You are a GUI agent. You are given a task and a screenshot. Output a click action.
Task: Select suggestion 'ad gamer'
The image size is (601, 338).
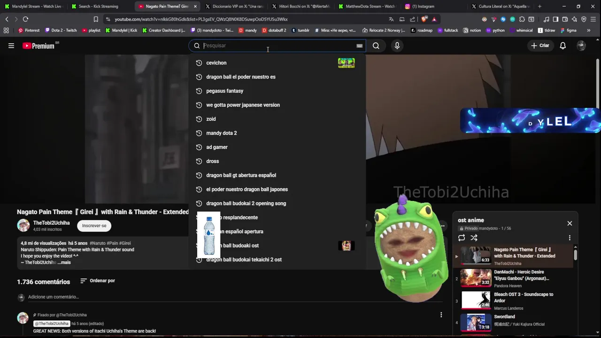[x=277, y=147]
